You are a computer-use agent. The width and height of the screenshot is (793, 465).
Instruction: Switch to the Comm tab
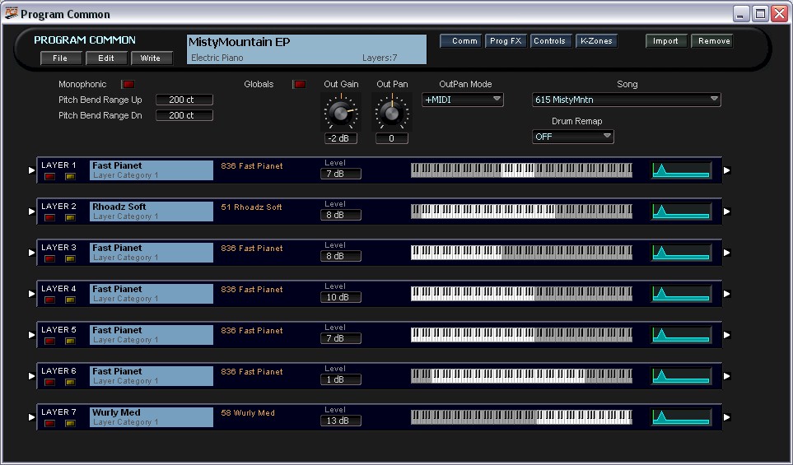(x=460, y=41)
